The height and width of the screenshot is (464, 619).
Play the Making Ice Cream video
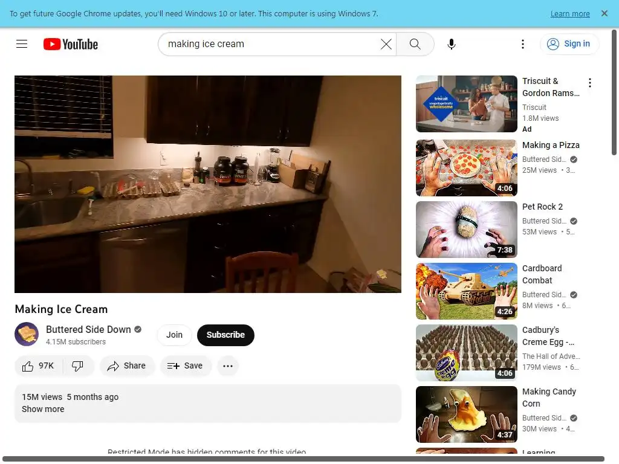click(208, 184)
